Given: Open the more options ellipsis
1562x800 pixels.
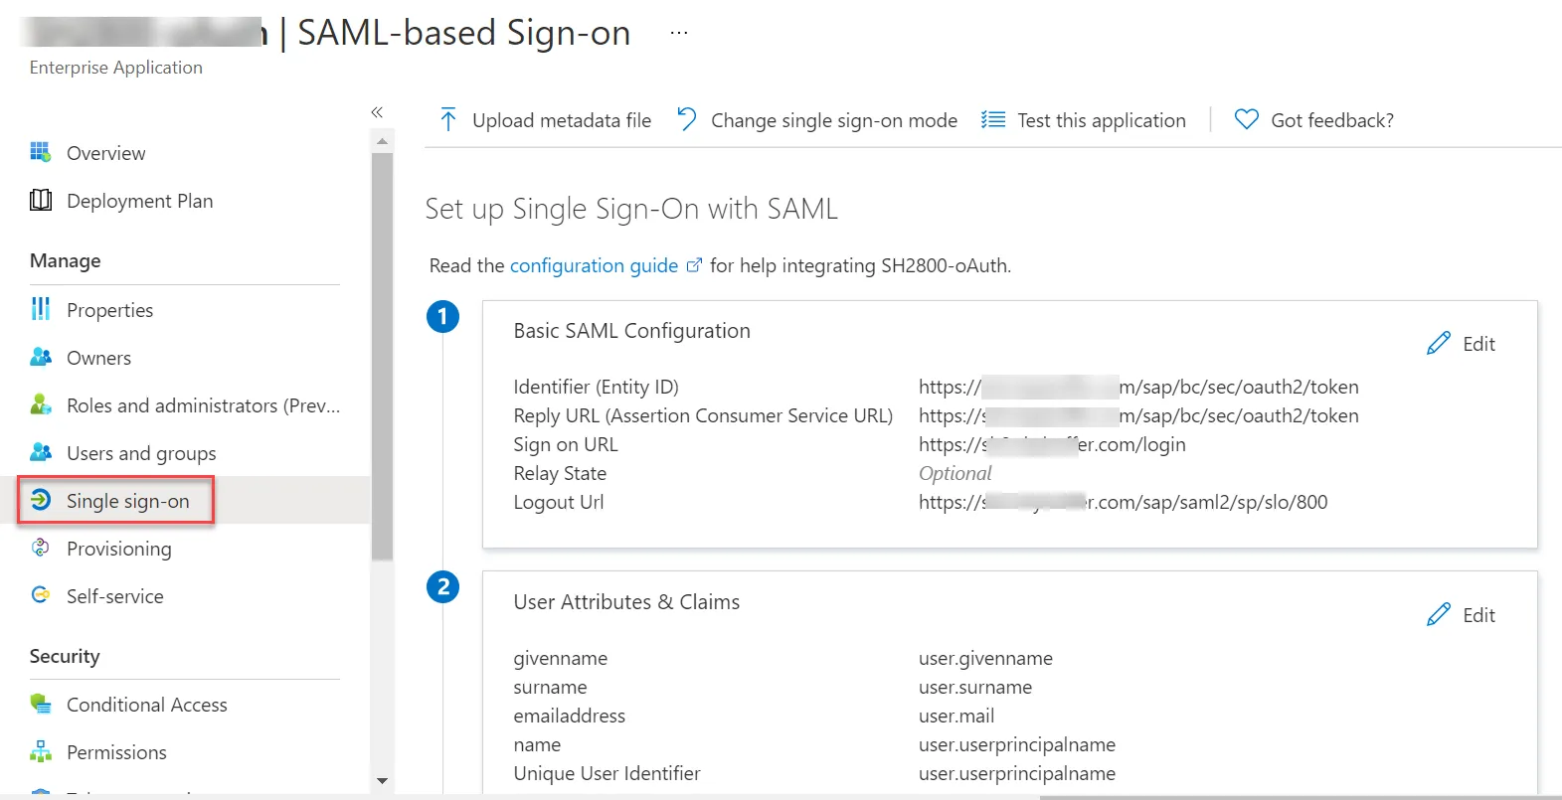Looking at the screenshot, I should (678, 33).
